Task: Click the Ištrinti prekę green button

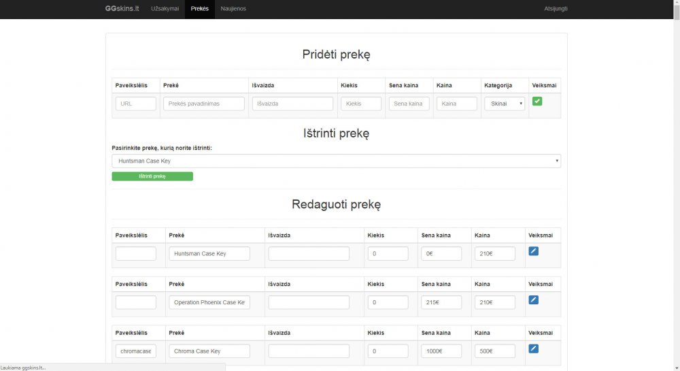Action: 152,176
